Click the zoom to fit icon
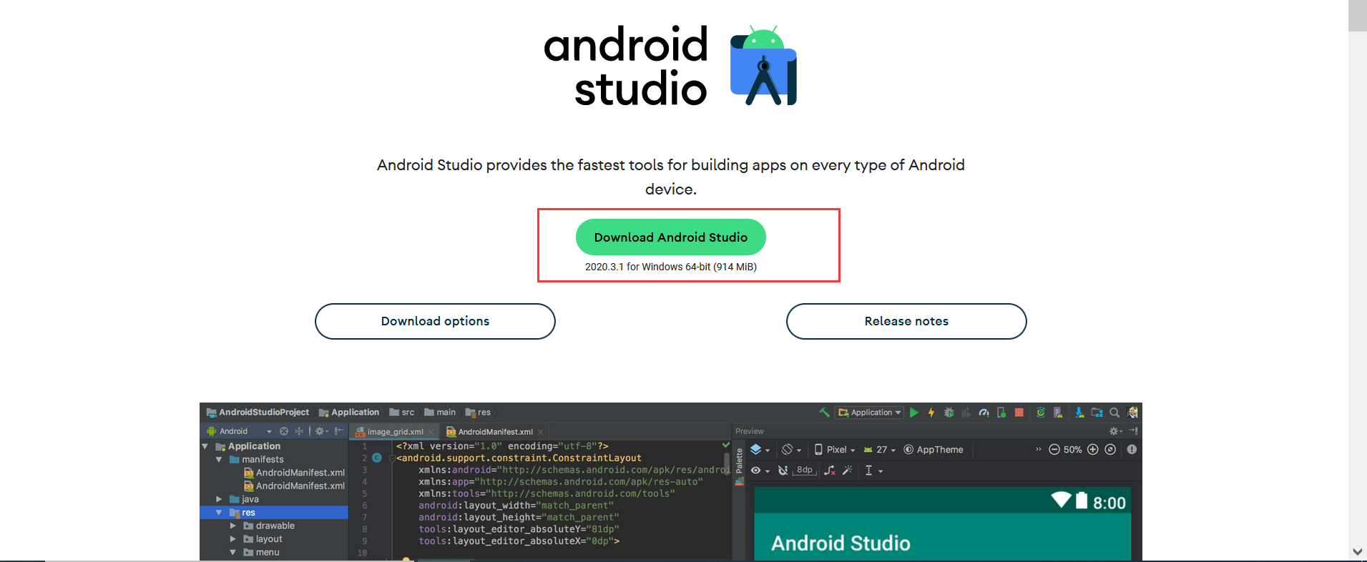 pos(1110,450)
